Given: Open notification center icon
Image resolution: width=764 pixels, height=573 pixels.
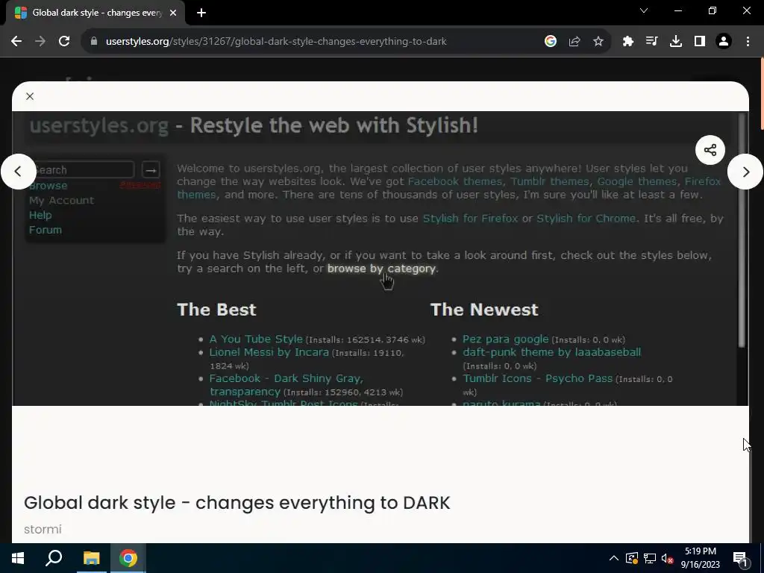Looking at the screenshot, I should point(740,558).
